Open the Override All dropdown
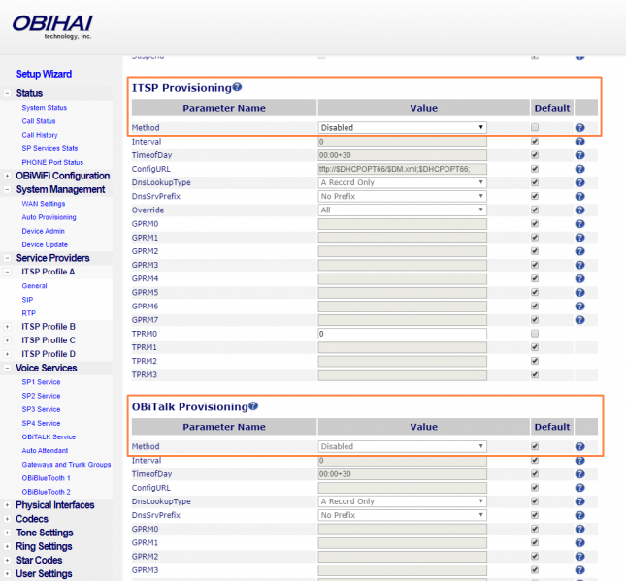Viewport: 626px width, 581px height. click(x=402, y=210)
